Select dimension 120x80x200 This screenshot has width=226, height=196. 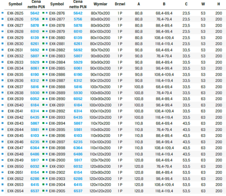tap(100, 166)
